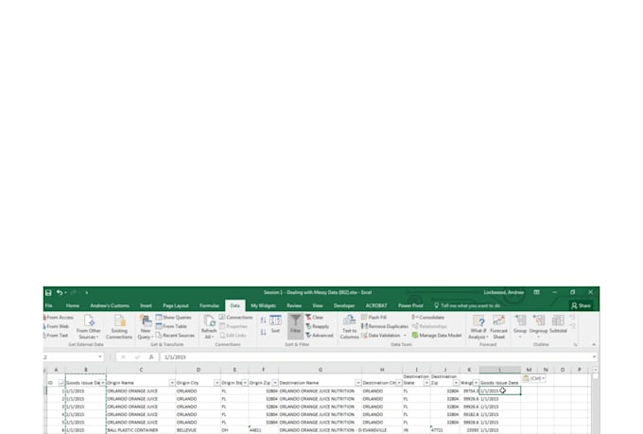Select column C header
643x434 pixels.
tap(141, 370)
